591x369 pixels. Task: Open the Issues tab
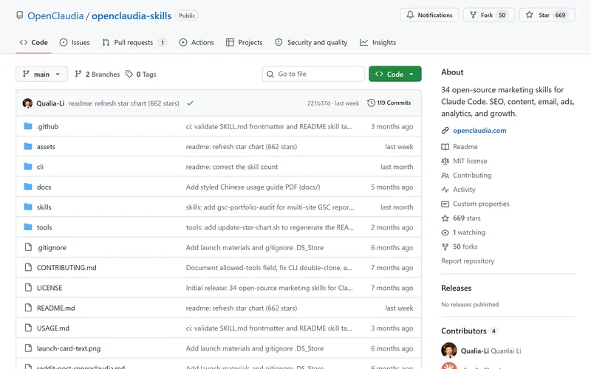coord(75,43)
